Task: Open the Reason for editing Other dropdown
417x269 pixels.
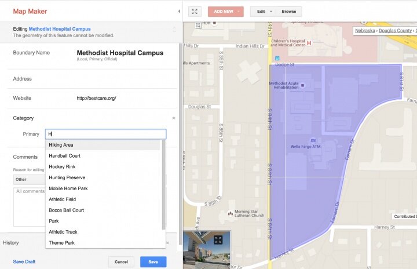Action: point(30,180)
